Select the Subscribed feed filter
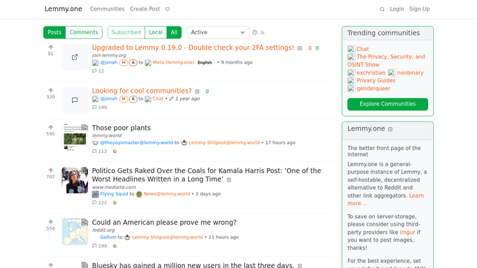This screenshot has height=268, width=477. pyautogui.click(x=126, y=32)
